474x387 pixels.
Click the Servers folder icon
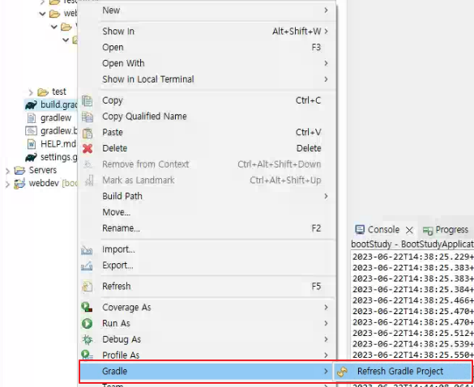click(x=19, y=170)
